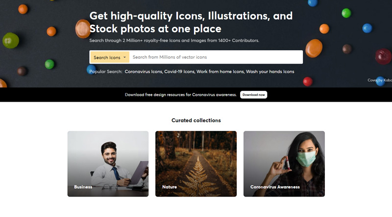This screenshot has height=217, width=392.
Task: Open the Covid-19 Icons popular search
Action: click(179, 71)
